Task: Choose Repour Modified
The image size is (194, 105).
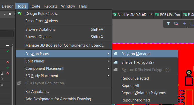Action: click(145, 100)
